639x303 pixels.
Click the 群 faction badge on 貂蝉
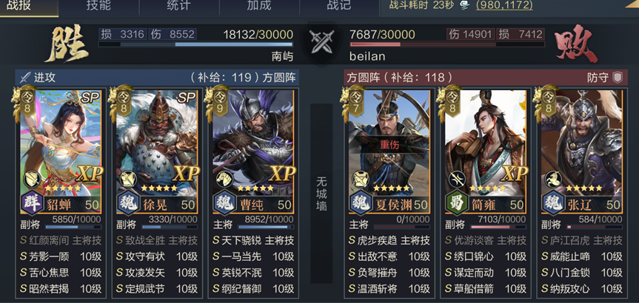tap(32, 203)
